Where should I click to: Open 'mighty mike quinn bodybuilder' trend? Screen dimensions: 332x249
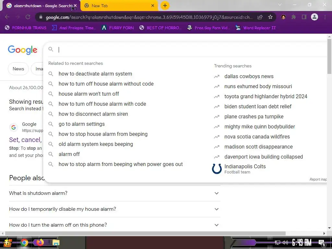[260, 127]
